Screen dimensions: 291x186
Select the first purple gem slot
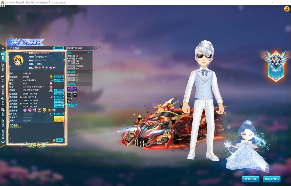tap(69, 89)
